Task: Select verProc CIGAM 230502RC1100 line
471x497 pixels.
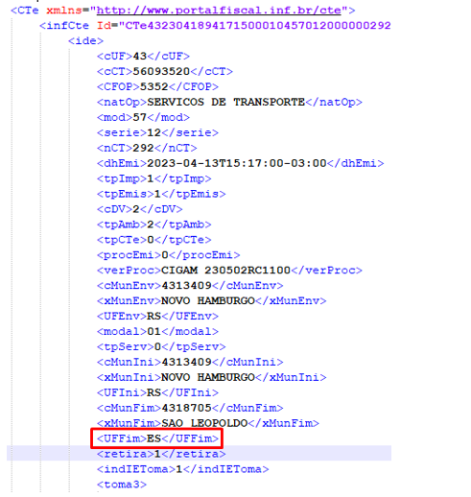Action: [229, 271]
